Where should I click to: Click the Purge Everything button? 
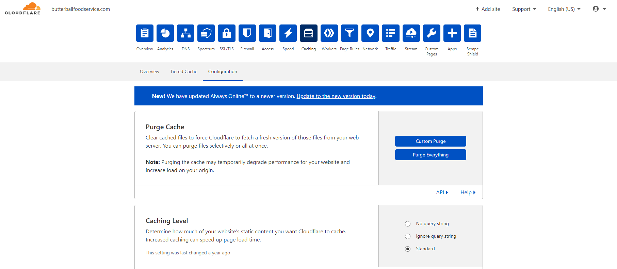[x=431, y=155]
